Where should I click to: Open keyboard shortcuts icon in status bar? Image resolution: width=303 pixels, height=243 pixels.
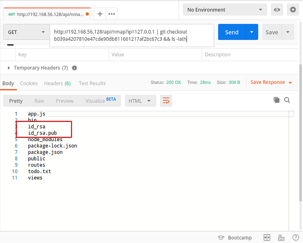(x=281, y=237)
